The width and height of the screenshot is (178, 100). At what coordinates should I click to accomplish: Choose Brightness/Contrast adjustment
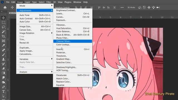pyautogui.click(x=73, y=10)
